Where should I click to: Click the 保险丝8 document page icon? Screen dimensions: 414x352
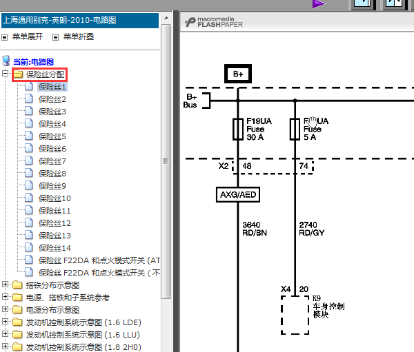point(29,173)
